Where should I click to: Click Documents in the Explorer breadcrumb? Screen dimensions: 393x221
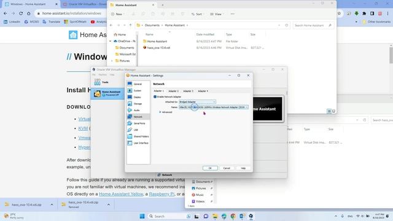point(152,25)
